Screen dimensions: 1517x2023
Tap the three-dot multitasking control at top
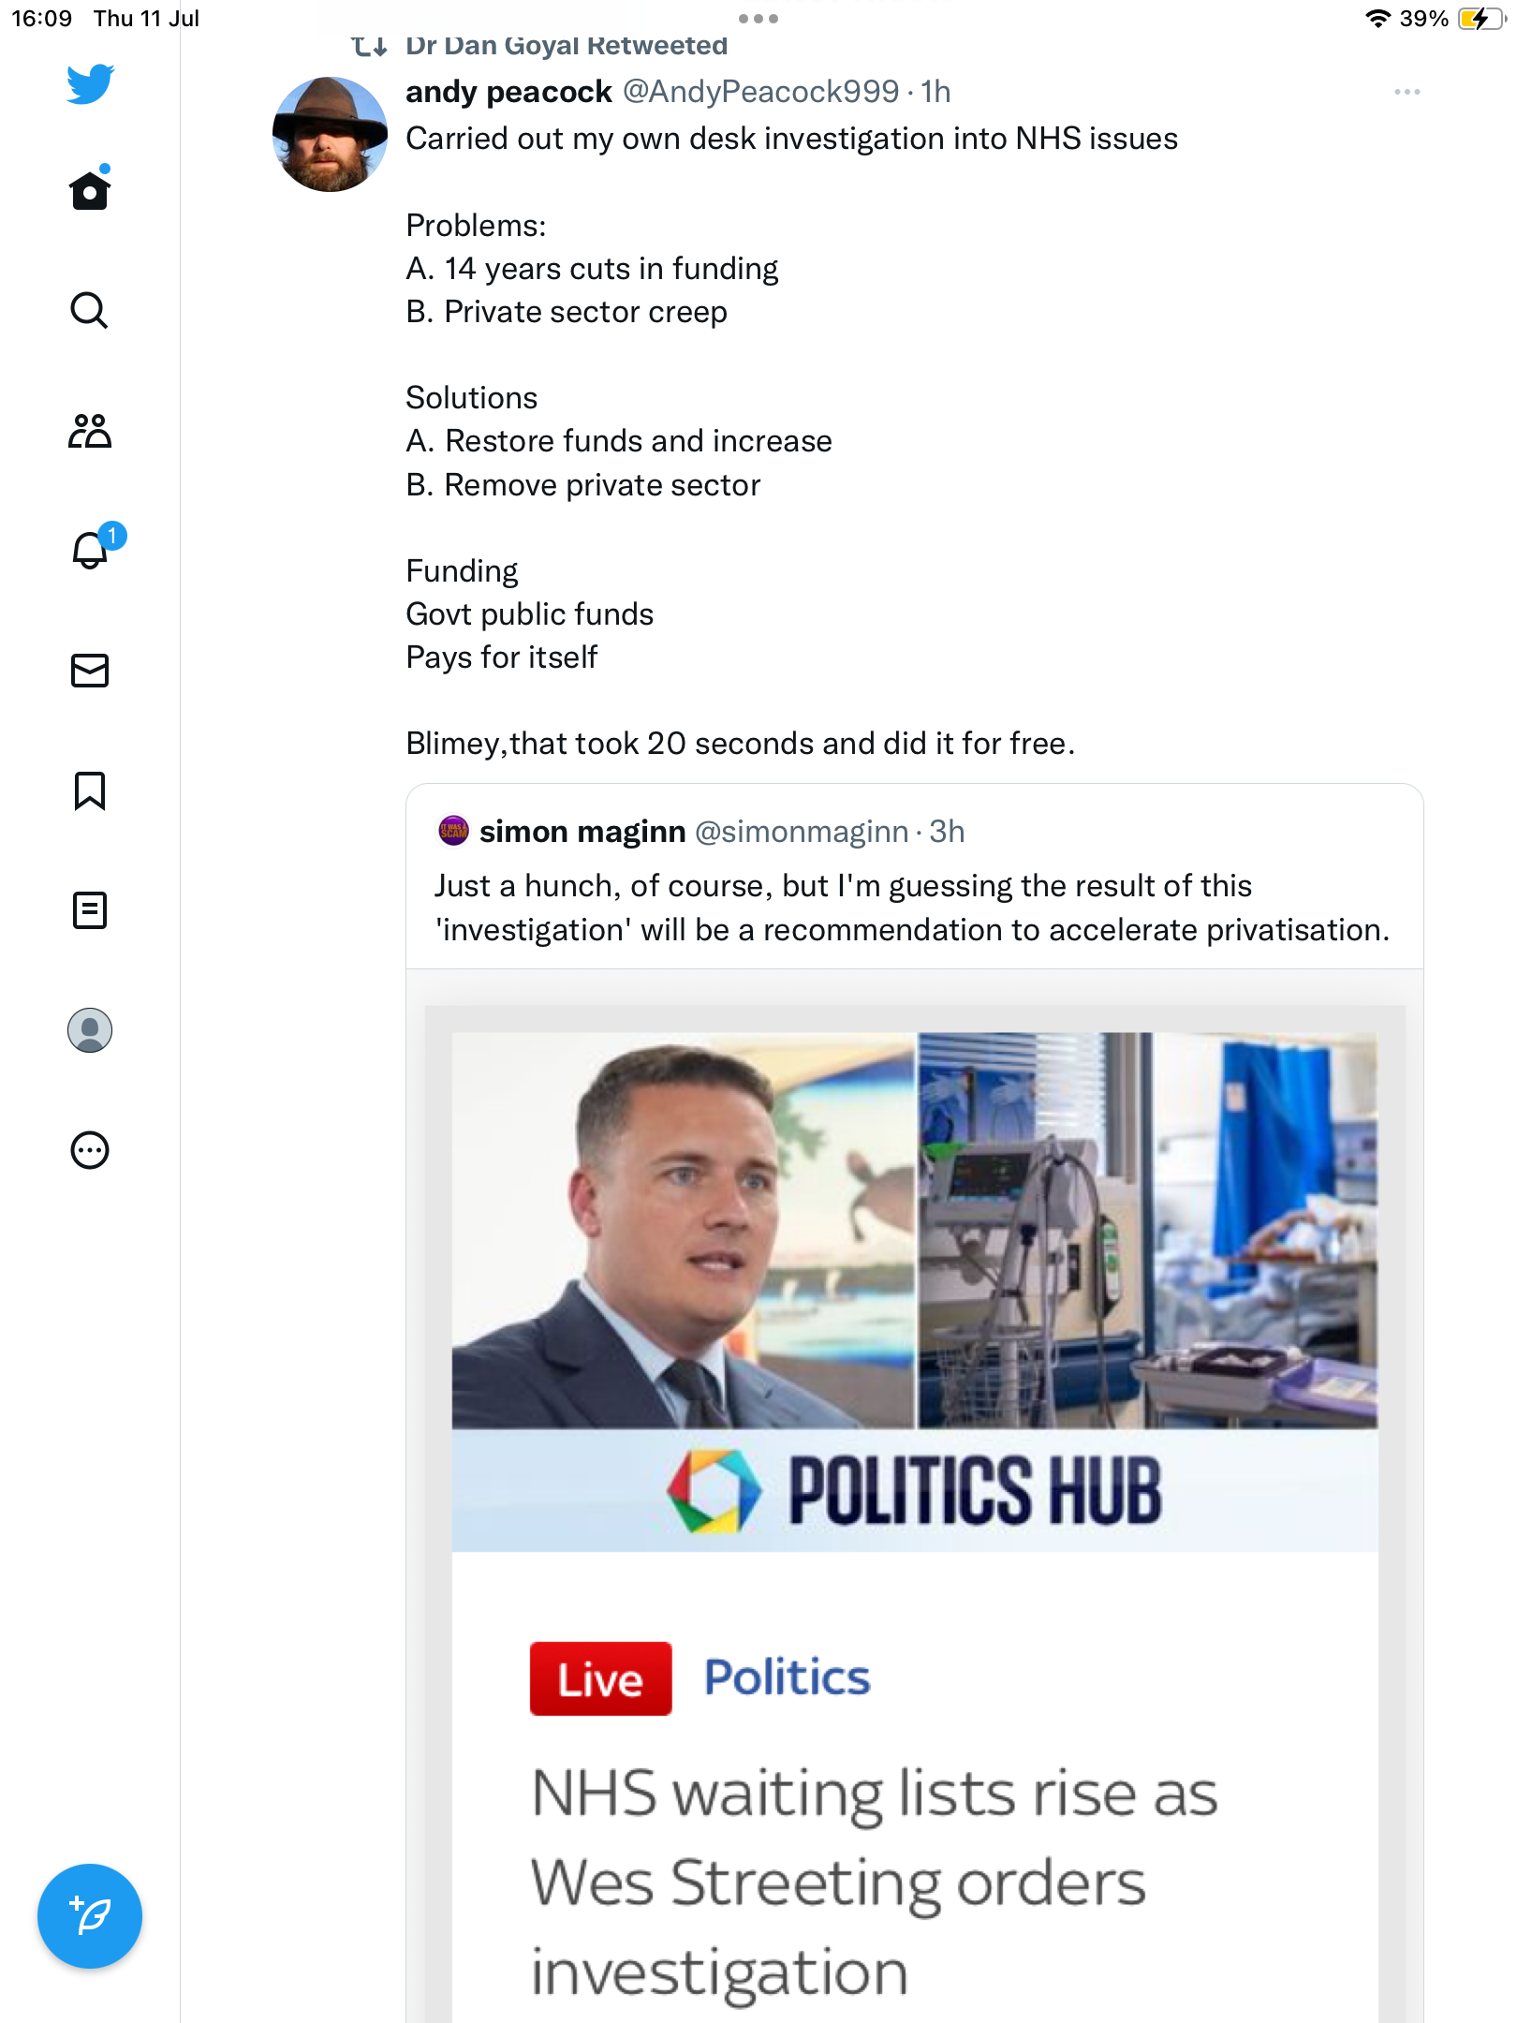pos(758,19)
